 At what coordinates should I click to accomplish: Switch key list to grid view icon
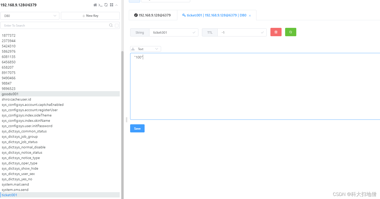(112, 5)
